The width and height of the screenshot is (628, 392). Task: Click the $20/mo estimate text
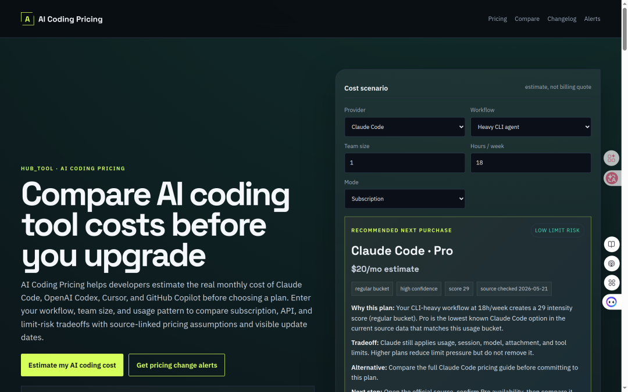point(385,269)
